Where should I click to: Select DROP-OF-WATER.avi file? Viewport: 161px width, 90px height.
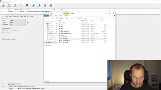pos(65,32)
